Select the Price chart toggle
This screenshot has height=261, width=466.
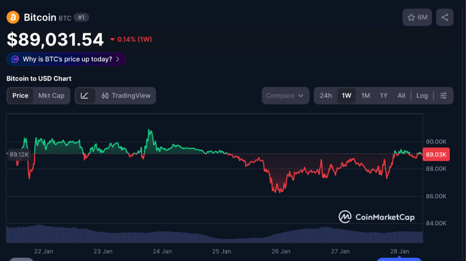tap(20, 96)
